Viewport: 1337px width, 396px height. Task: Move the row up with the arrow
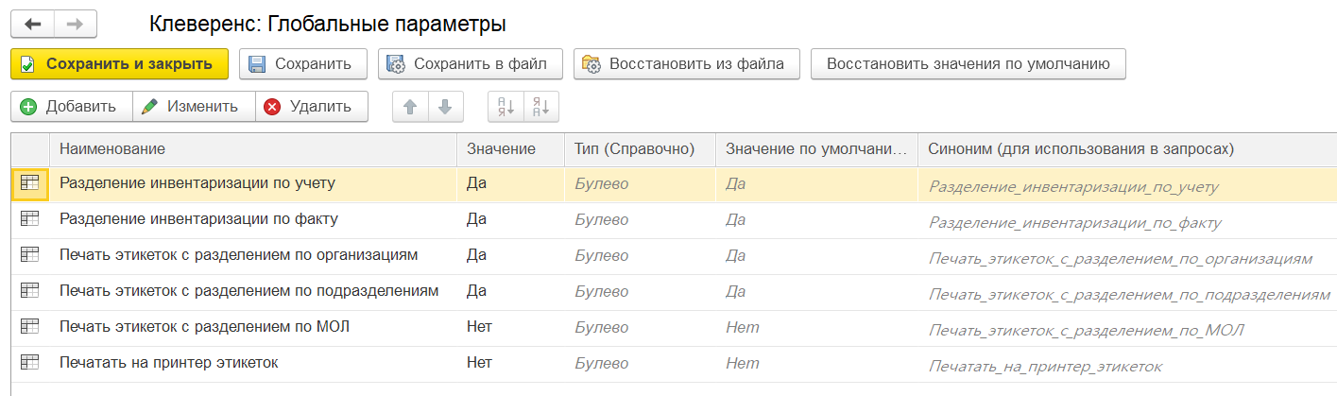click(x=410, y=107)
